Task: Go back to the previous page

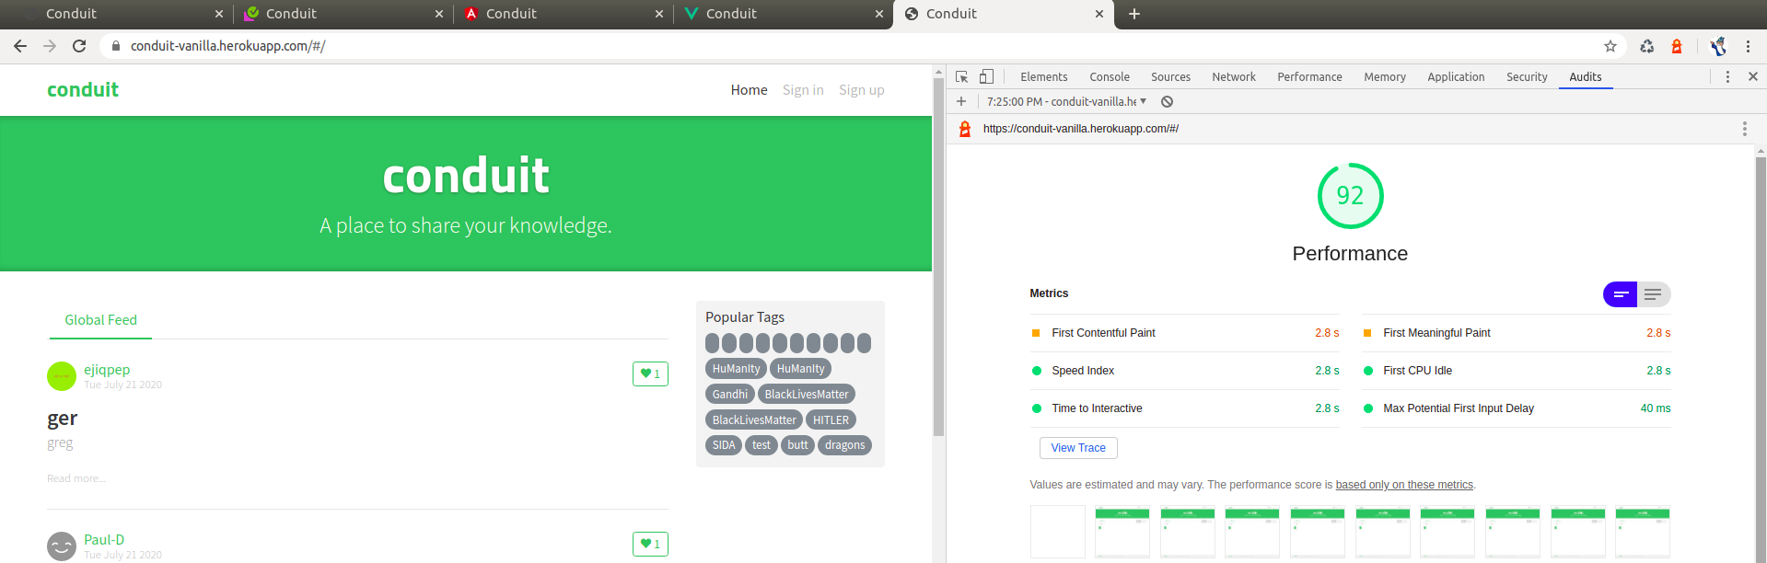Action: point(20,46)
